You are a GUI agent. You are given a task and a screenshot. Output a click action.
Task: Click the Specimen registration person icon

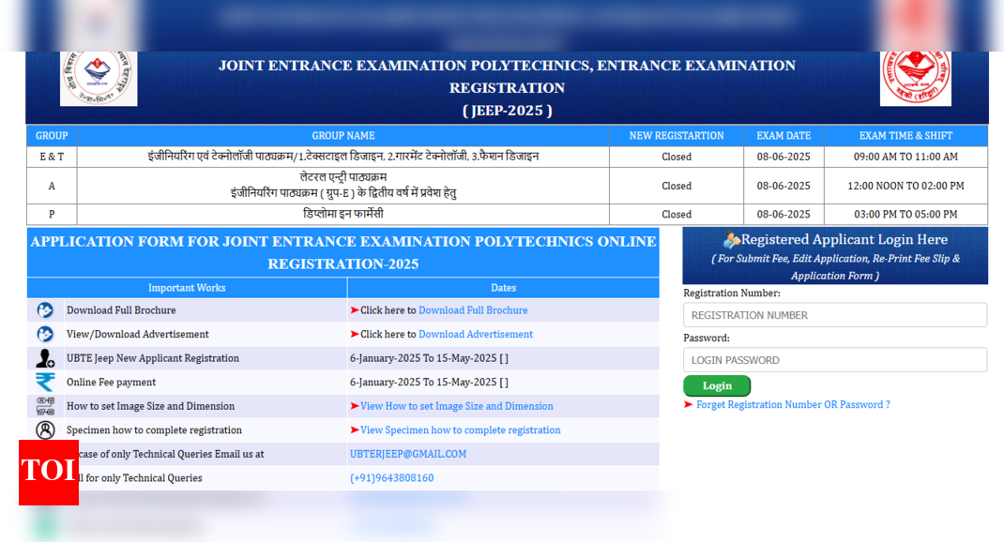(45, 430)
